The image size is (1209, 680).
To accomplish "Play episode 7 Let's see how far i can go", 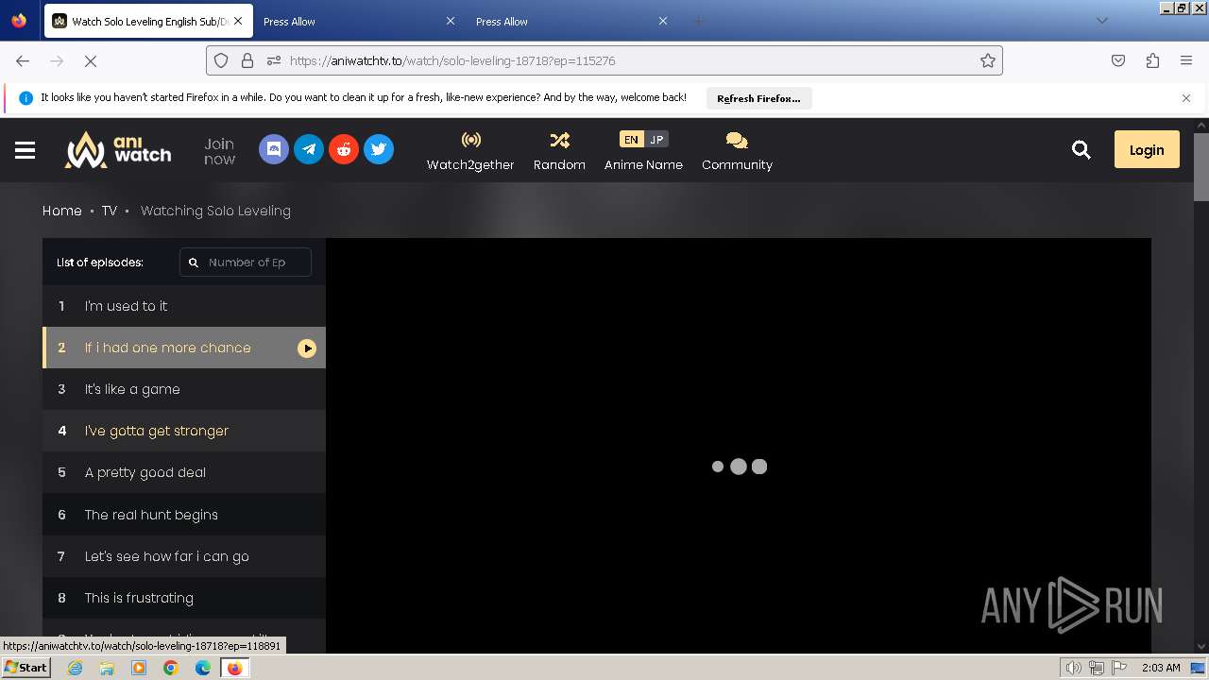I will pos(184,556).
